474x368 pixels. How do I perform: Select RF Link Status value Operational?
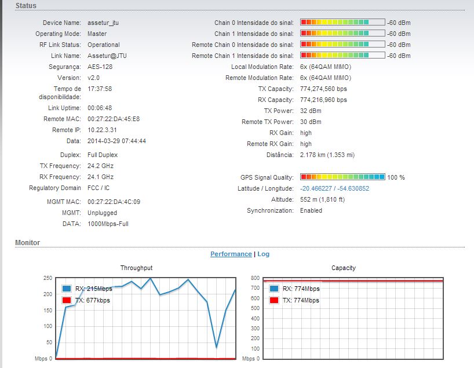(x=104, y=45)
